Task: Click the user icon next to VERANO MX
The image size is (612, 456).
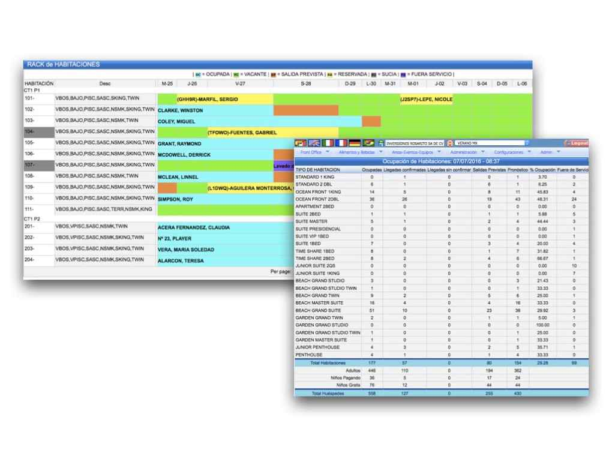Action: click(449, 143)
